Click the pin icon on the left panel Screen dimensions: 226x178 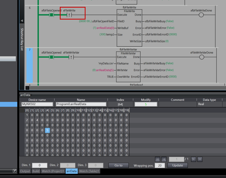(15, 171)
